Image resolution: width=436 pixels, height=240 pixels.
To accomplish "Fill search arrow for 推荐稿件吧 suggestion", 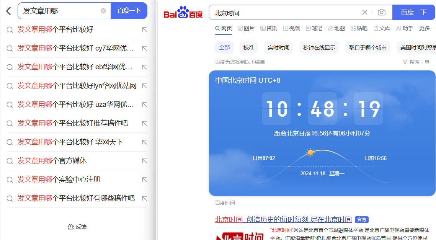I will (144, 124).
